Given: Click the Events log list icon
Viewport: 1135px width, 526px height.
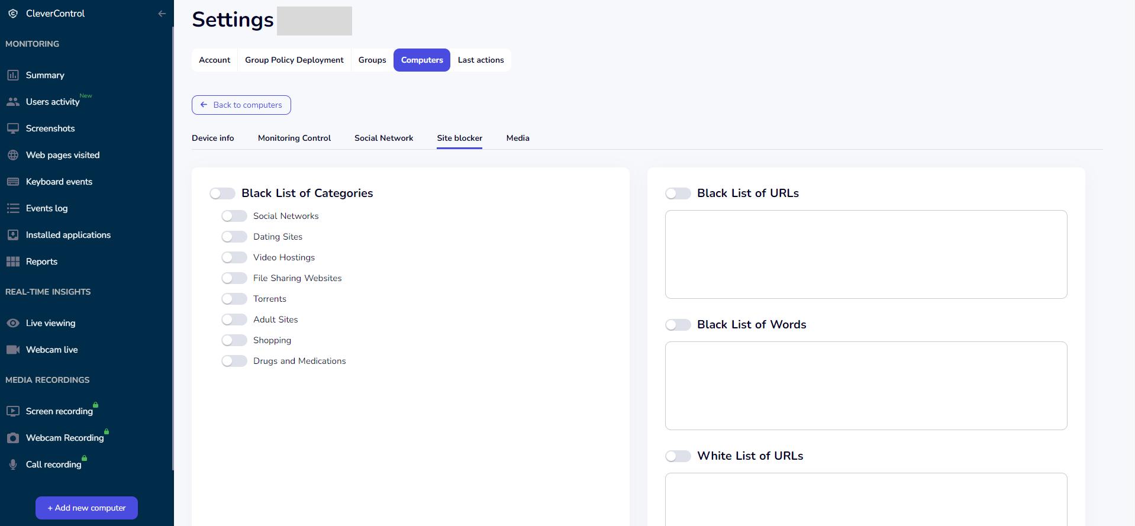Looking at the screenshot, I should pos(13,208).
